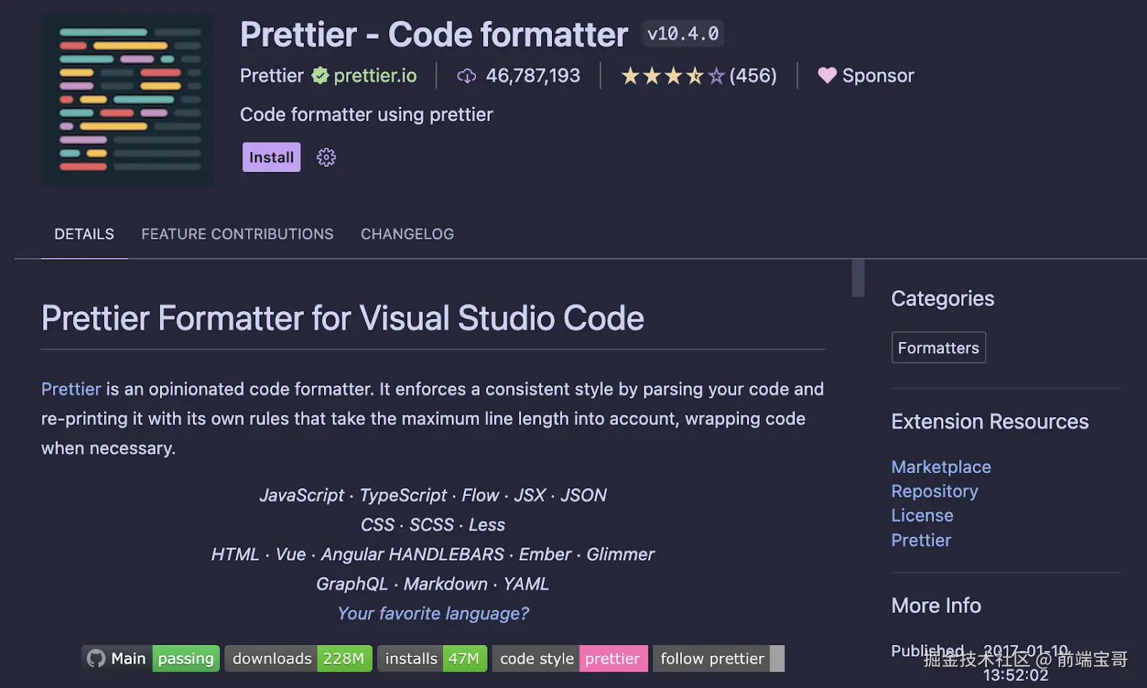Install the Prettier extension
The image size is (1147, 688).
(271, 158)
